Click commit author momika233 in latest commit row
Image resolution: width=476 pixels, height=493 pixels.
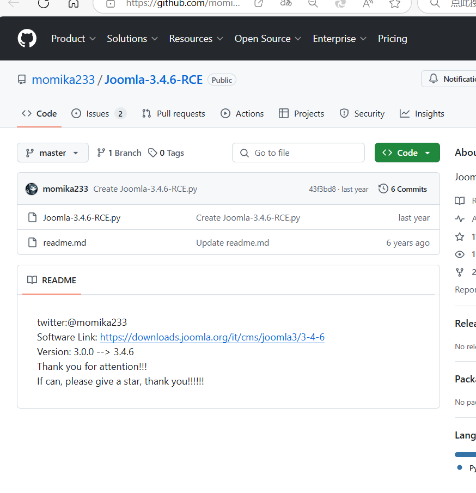point(65,189)
